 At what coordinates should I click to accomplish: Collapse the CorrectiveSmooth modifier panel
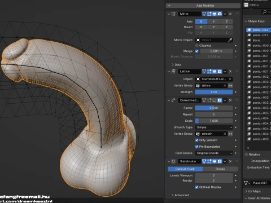(169, 100)
